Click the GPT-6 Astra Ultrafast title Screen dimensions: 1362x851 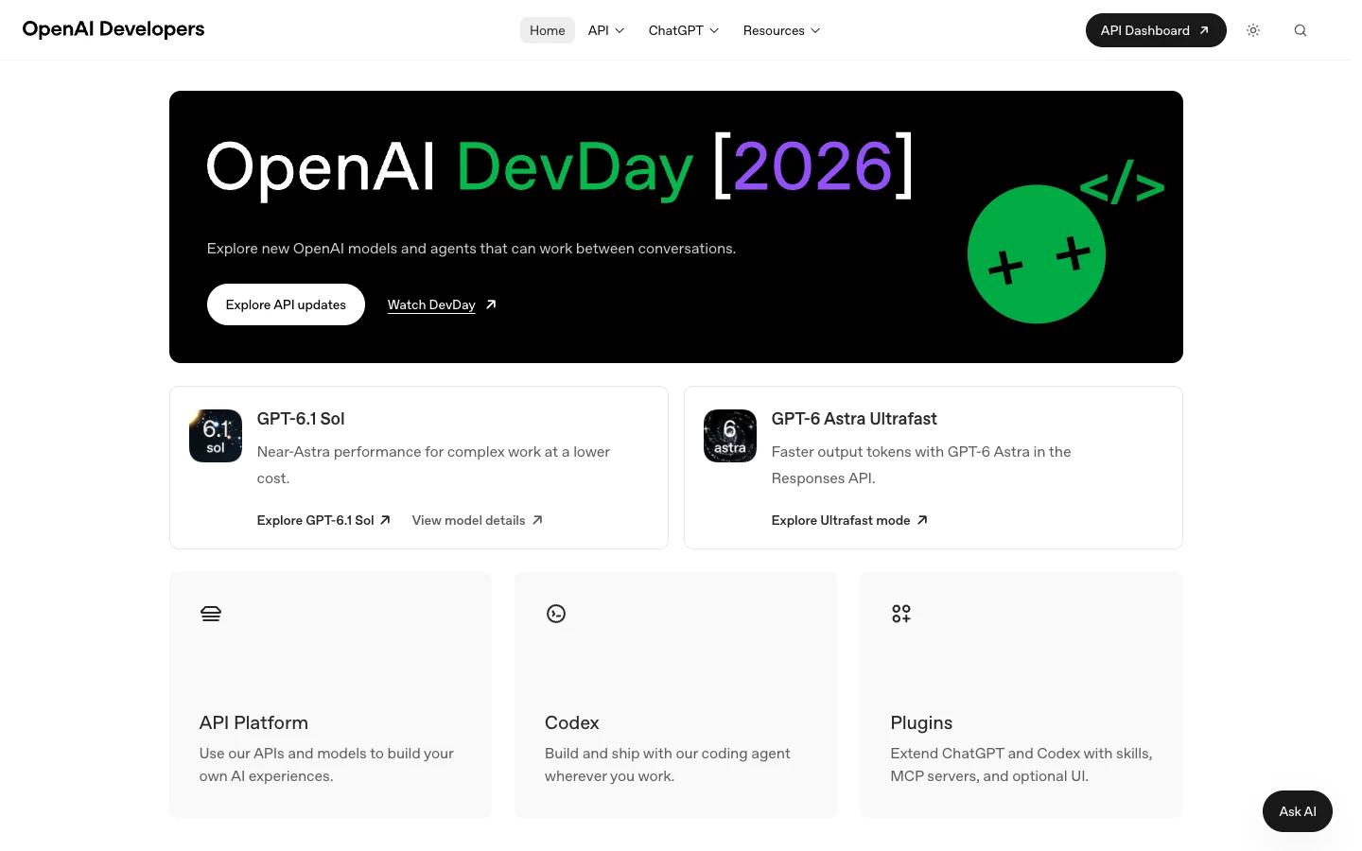click(854, 419)
